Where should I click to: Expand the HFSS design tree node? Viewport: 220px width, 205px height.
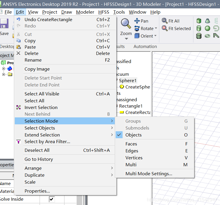click(x=4, y=69)
